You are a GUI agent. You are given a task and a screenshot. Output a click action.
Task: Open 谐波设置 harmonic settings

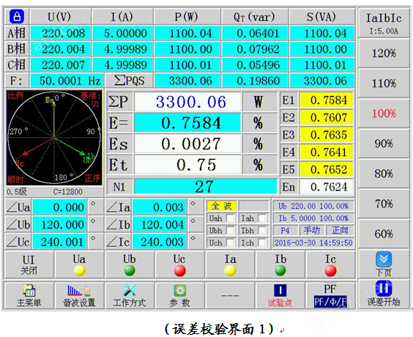tap(79, 291)
